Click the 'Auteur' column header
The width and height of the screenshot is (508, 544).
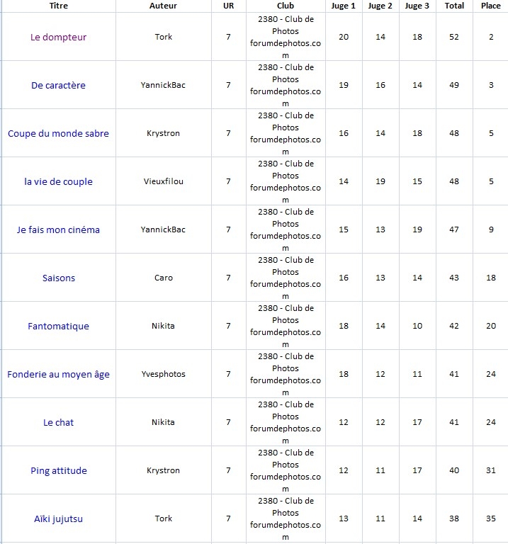(x=163, y=6)
